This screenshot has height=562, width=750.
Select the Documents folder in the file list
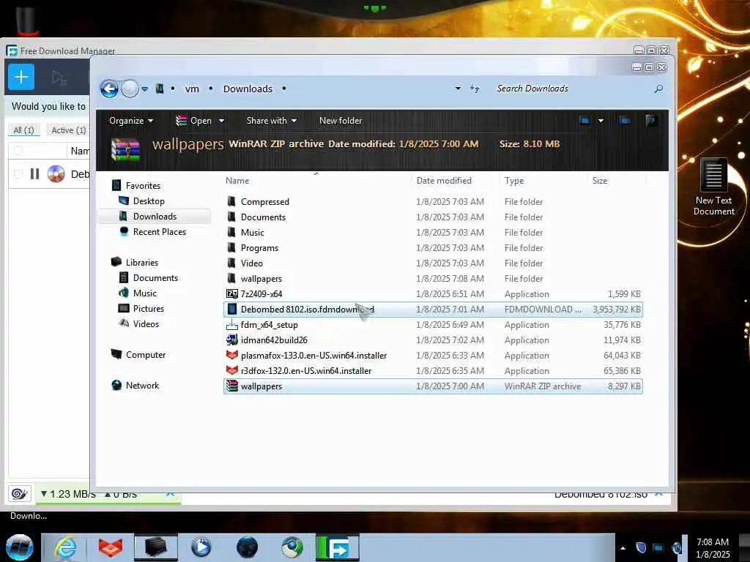coord(433,217)
